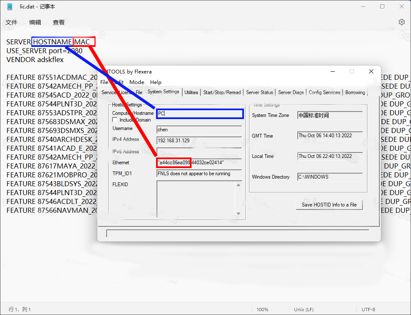Click the GMT Time field
Viewport: 411px width, 315px height.
[x=330, y=136]
